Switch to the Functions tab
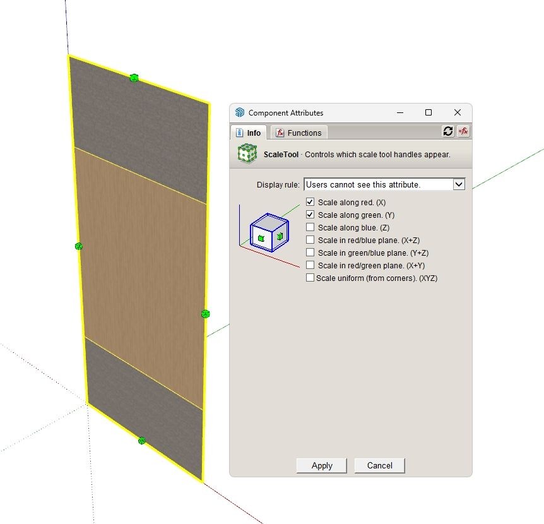 299,133
